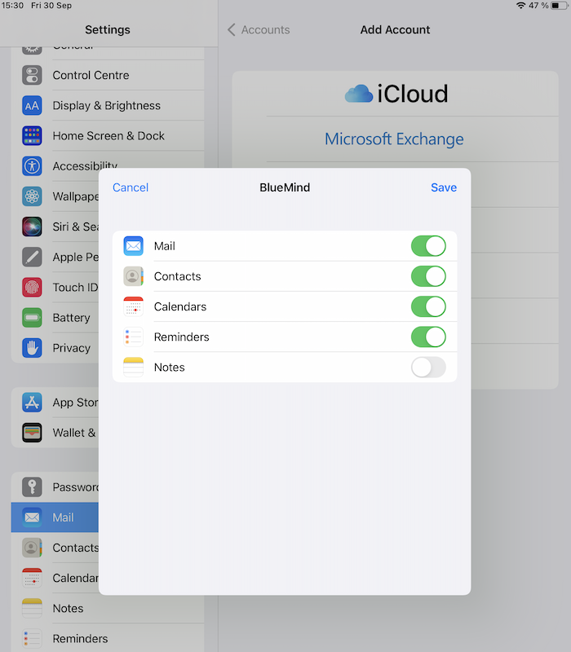
Task: Select Display & Brightness in sidebar
Action: [x=106, y=105]
